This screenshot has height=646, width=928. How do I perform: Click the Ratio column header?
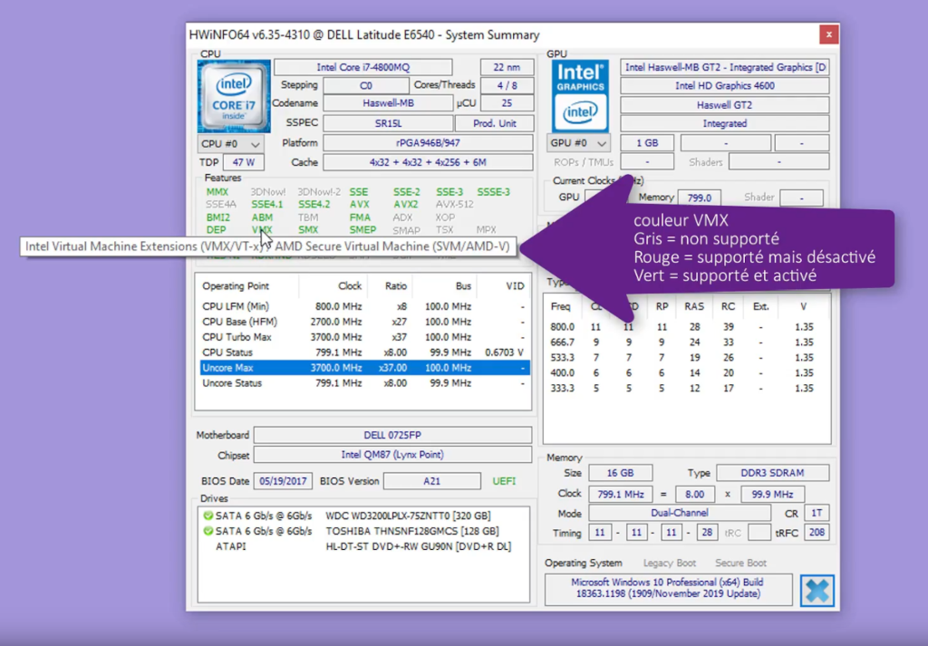390,286
